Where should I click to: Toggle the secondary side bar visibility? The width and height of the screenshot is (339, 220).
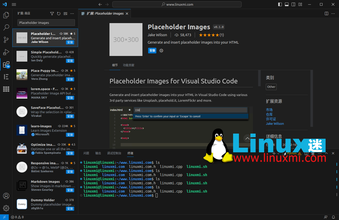(x=293, y=4)
